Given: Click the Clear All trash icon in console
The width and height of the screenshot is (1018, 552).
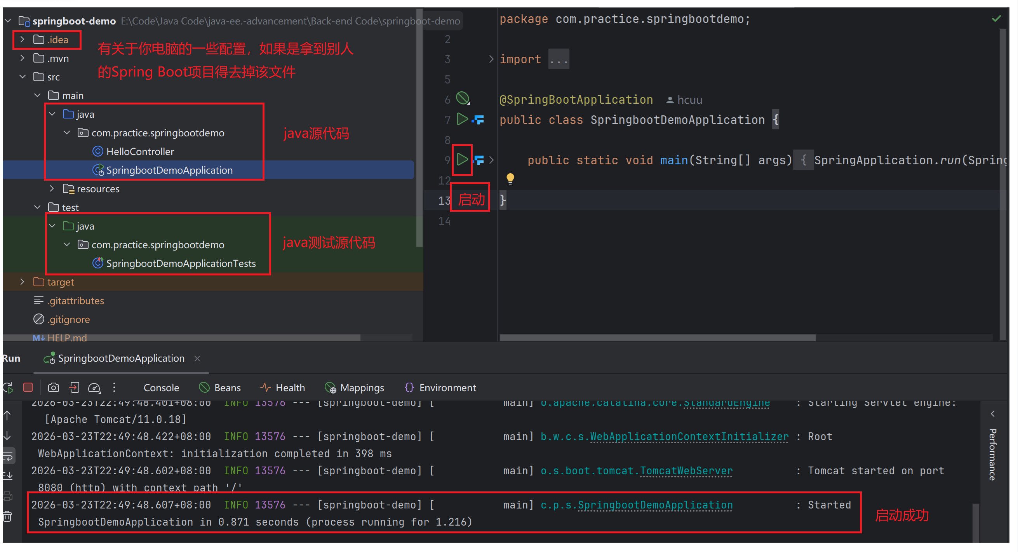Looking at the screenshot, I should click(x=8, y=516).
